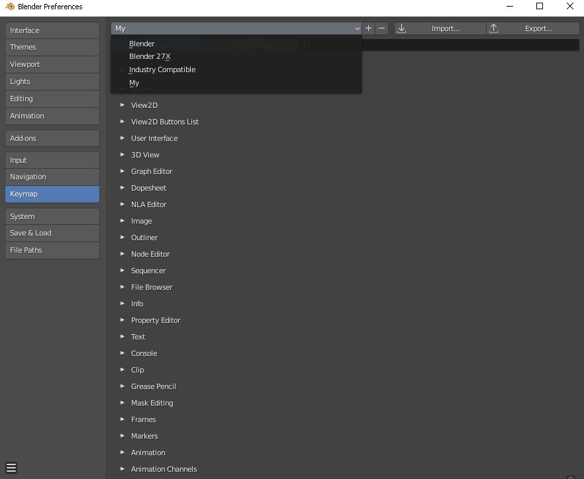Expand the Animation Channels keymap section
The height and width of the screenshot is (479, 584).
click(x=122, y=468)
